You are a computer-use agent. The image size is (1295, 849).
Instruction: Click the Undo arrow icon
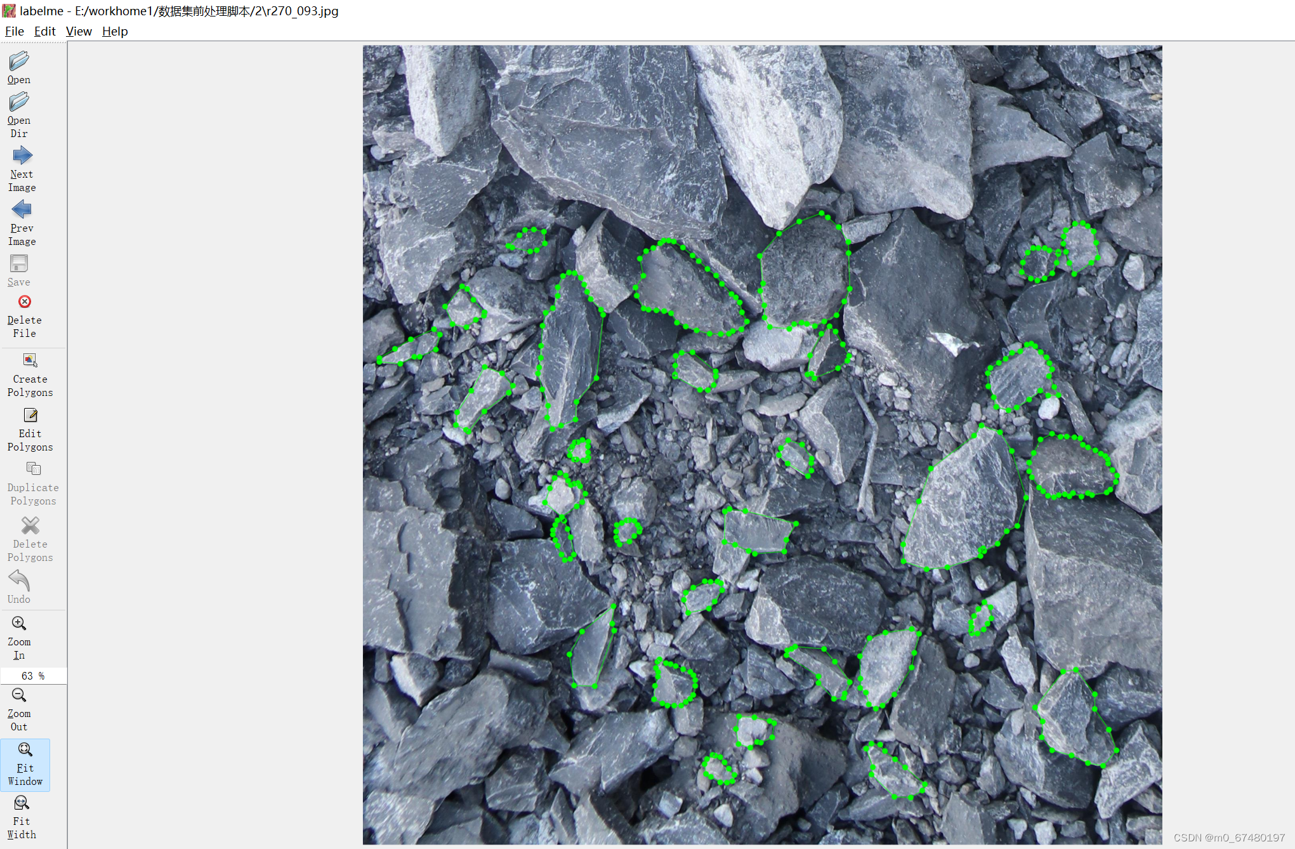point(19,580)
